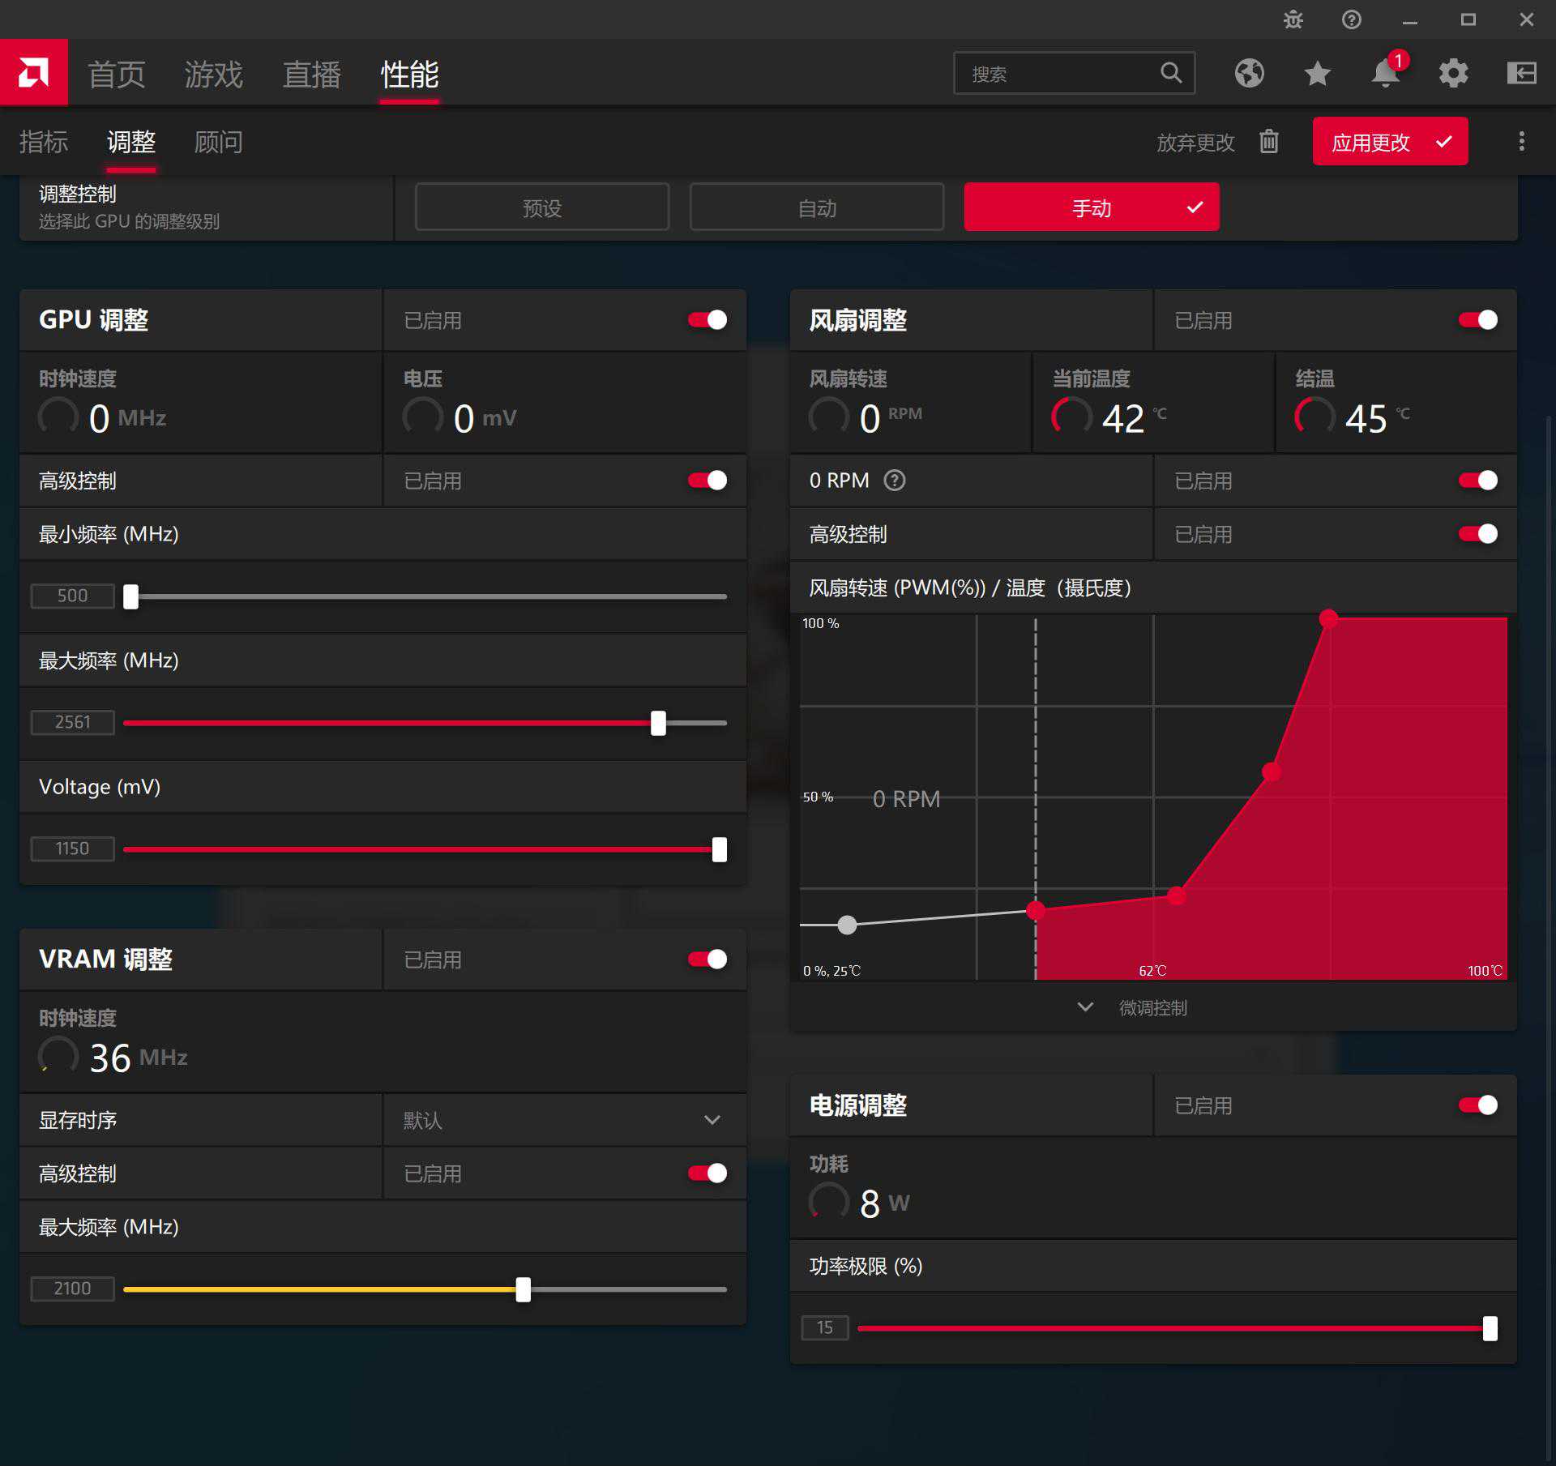
Task: Switch to the 游戏 tab
Action: point(213,75)
